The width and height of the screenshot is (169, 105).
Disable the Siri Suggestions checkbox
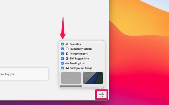(x=62, y=58)
